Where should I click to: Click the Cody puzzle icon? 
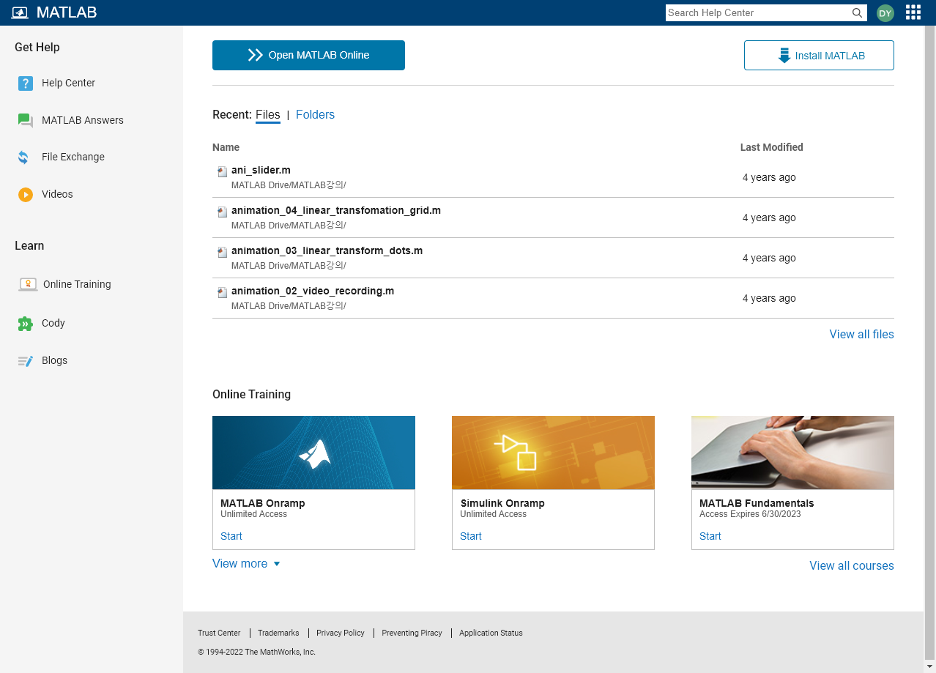tap(26, 324)
